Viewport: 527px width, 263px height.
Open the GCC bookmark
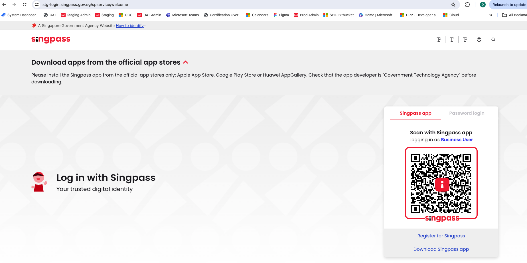[x=125, y=15]
